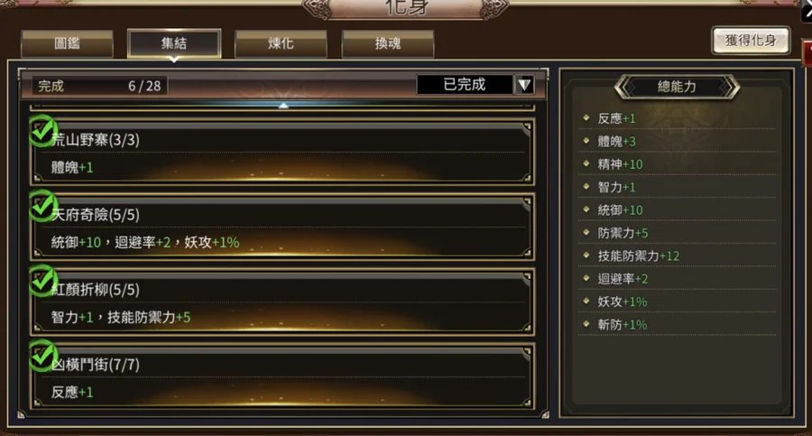Click green checkmark on 天府奇險 entry

(x=42, y=205)
